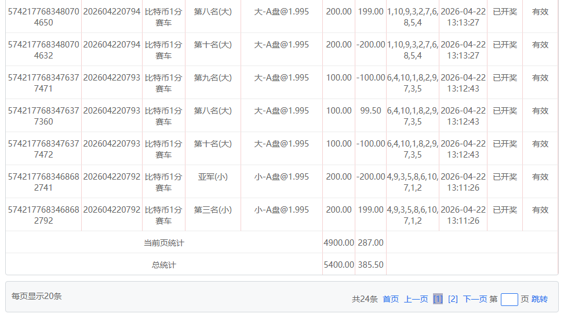Select the 亚军(小) bet type cell

213,177
